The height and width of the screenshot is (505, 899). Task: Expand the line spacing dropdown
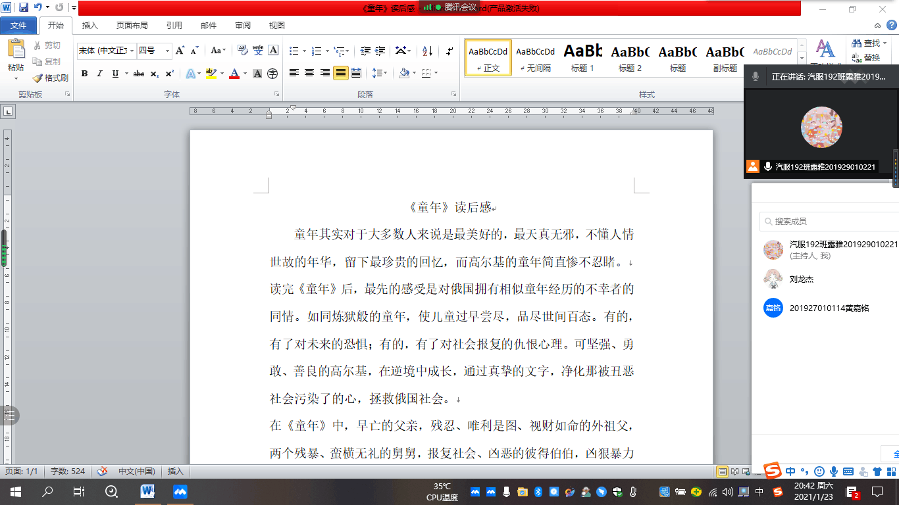[386, 73]
